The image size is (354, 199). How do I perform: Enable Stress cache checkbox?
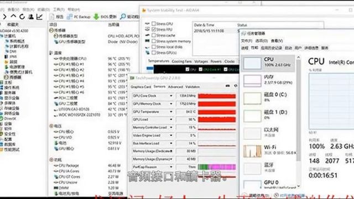[x=154, y=35]
